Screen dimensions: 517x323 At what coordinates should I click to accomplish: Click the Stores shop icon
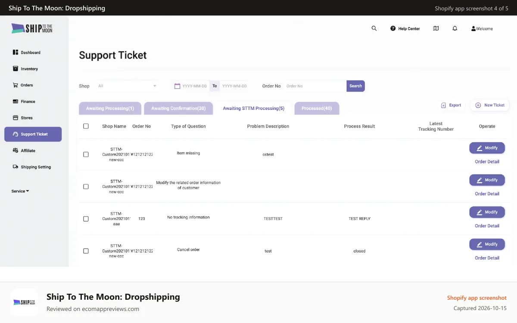[16, 118]
